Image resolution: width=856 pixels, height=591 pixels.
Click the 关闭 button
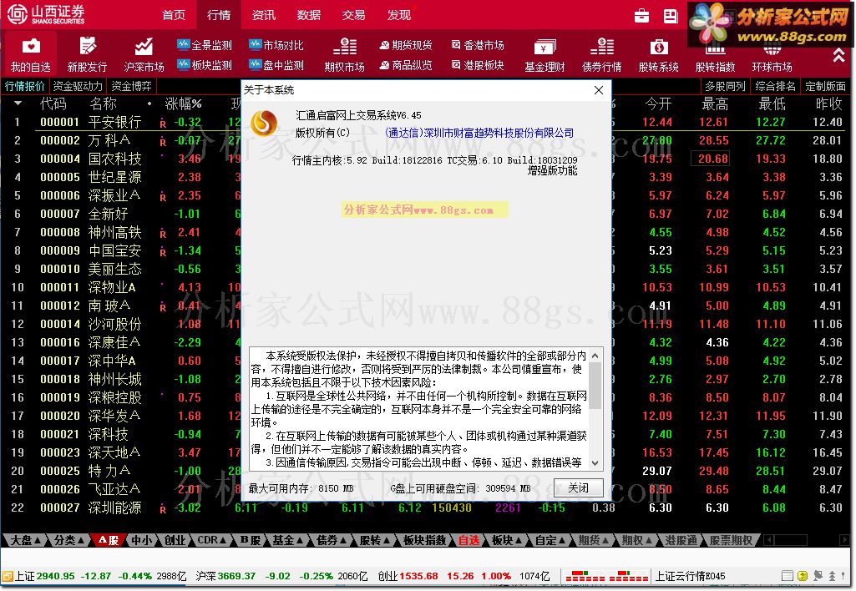(578, 487)
